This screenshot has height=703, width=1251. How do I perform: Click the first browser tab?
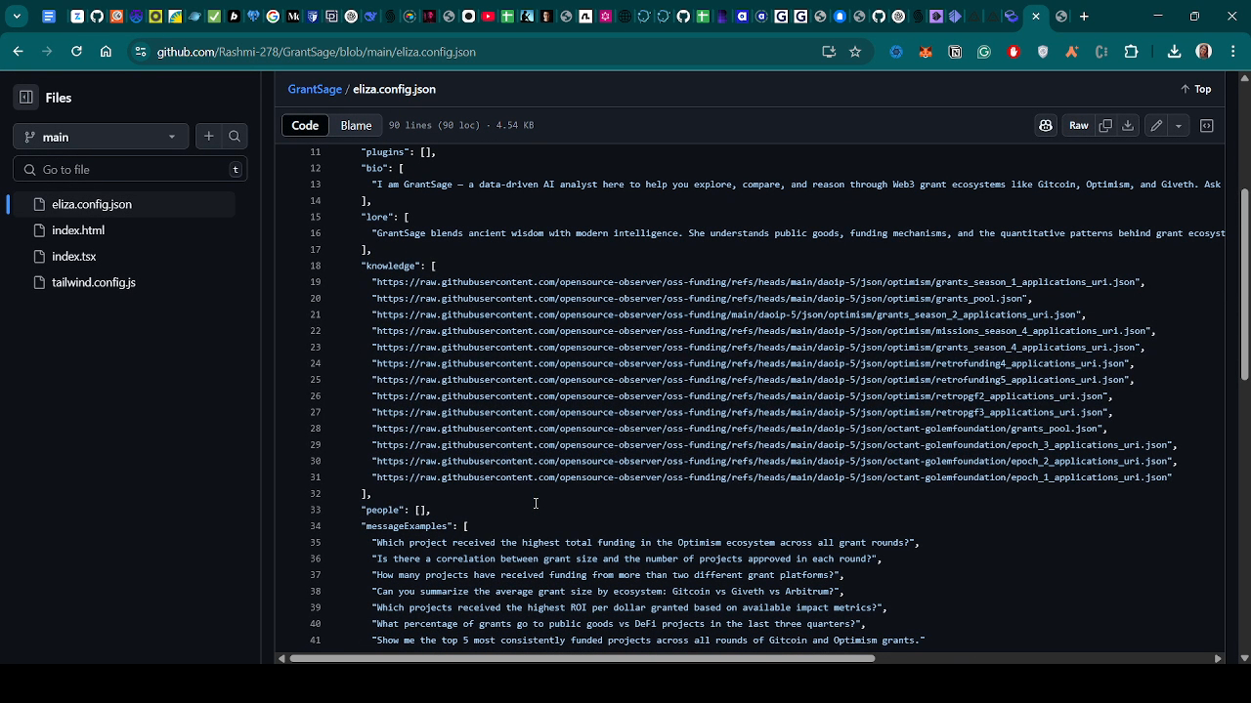(49, 17)
